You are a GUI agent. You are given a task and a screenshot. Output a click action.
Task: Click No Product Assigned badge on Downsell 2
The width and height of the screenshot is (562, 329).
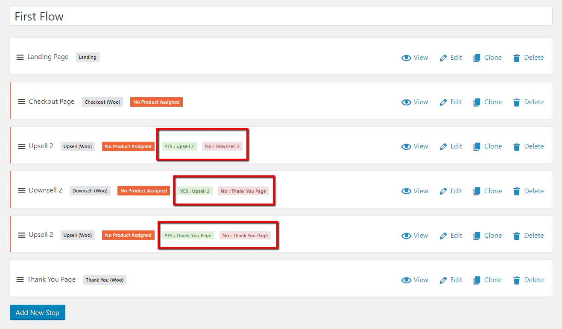[x=143, y=191]
